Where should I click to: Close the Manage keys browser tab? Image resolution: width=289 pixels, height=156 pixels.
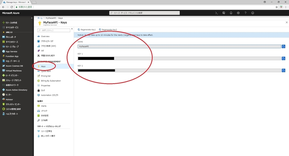(29, 2)
